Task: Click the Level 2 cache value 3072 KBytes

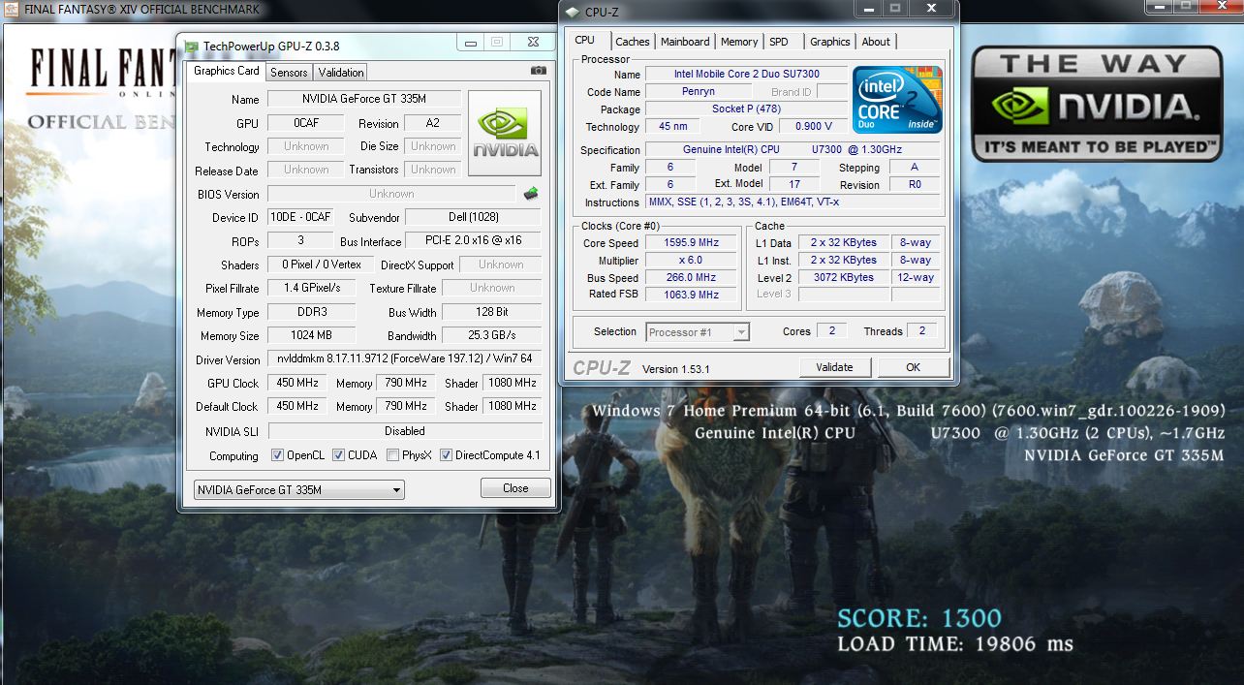Action: click(x=844, y=278)
